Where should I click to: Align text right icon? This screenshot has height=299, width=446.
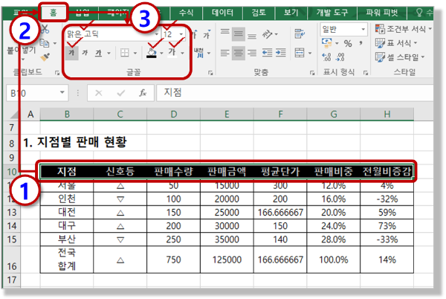click(252, 53)
